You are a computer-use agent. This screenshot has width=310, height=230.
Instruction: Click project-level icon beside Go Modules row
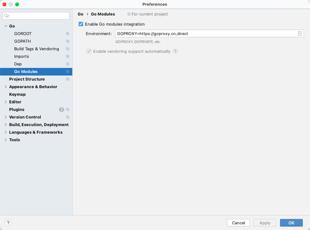(x=68, y=72)
